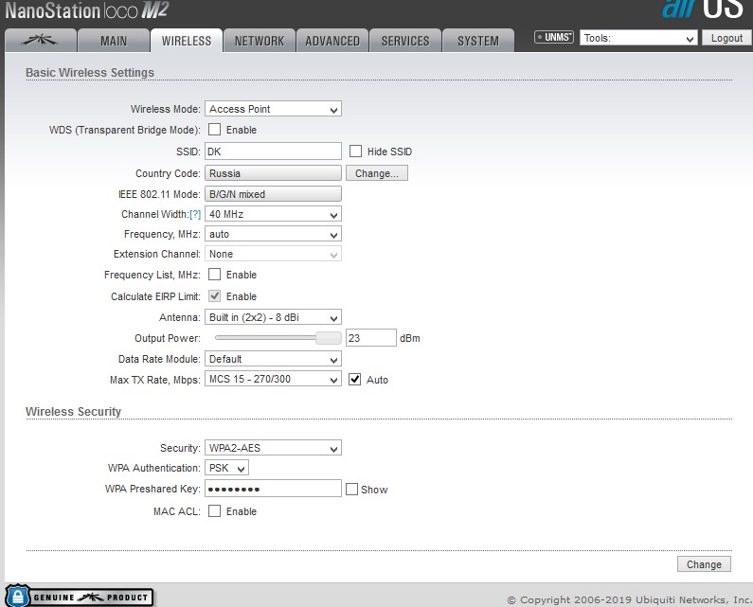Expand the Antenna dropdown
The height and width of the screenshot is (607, 753).
coord(273,317)
